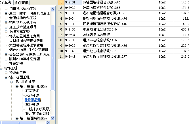This screenshot has width=189, height=124.
Task: Expand the 构筑物及其他工程 node
Action: tap(6, 23)
